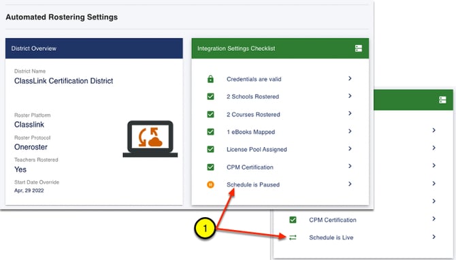Toggle the CPM Certification checkmark in back panel
Screen dimensions: 456x260
(293, 220)
